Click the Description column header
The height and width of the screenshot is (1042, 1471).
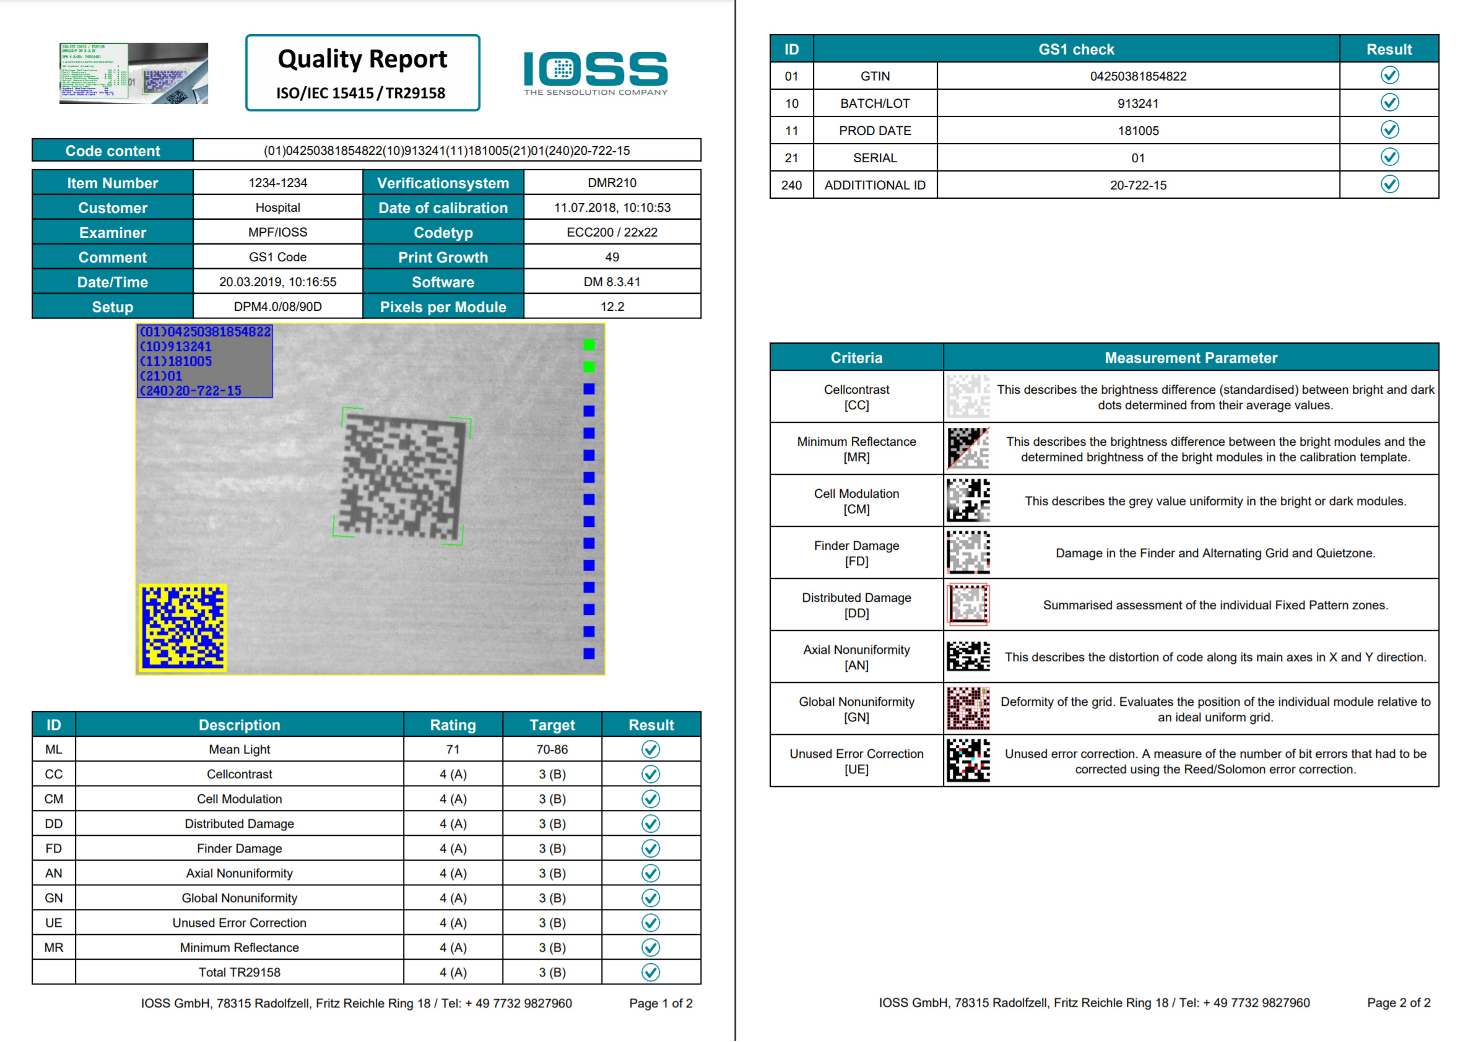[240, 726]
